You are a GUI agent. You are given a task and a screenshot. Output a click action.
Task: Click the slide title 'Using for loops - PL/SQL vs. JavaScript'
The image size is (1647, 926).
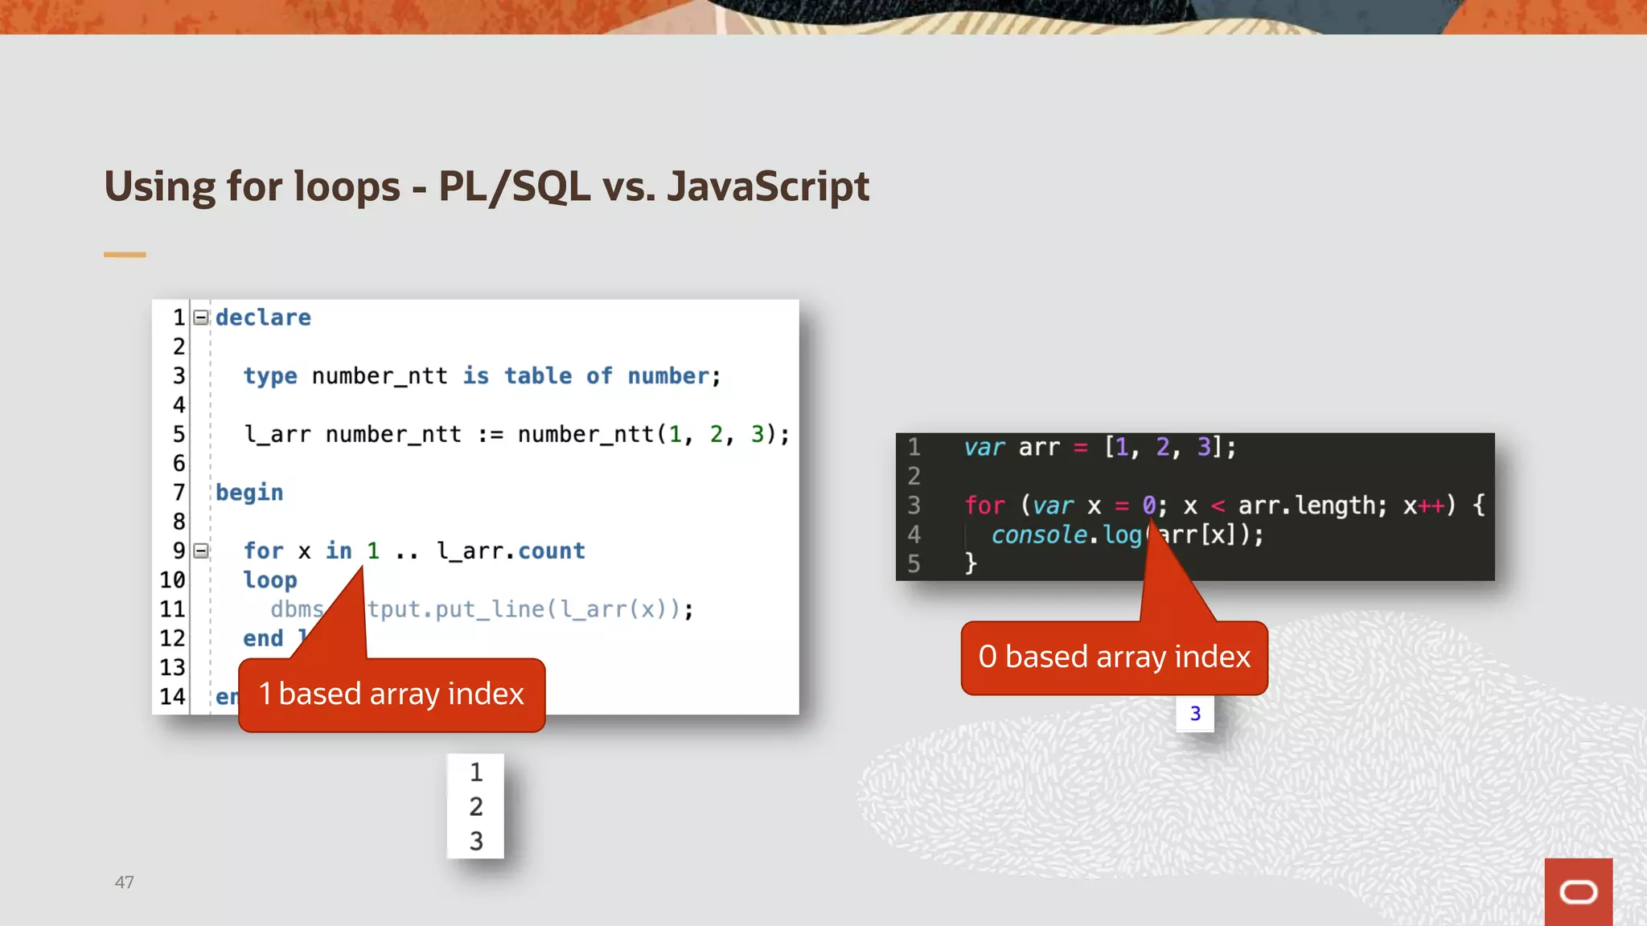click(487, 187)
